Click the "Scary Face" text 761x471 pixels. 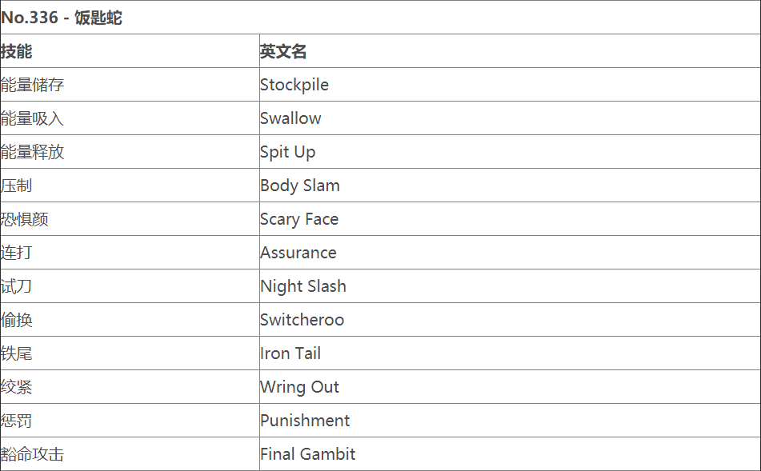299,219
